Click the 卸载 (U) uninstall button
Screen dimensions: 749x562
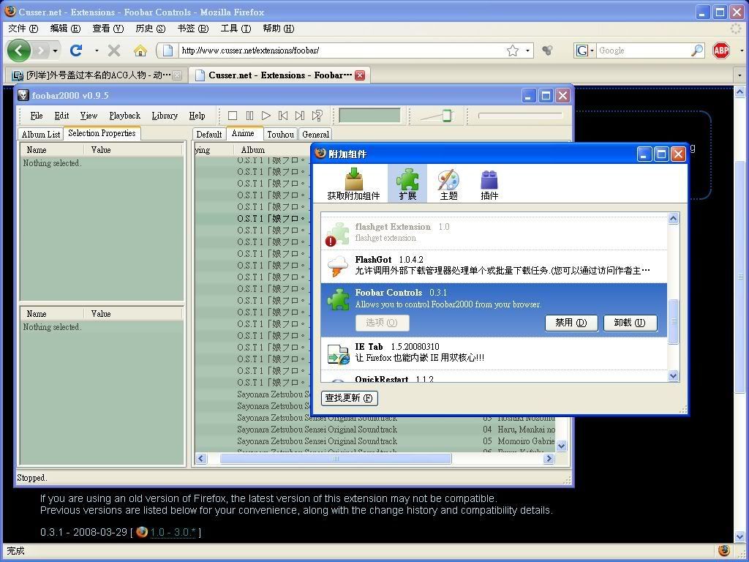[x=630, y=323]
